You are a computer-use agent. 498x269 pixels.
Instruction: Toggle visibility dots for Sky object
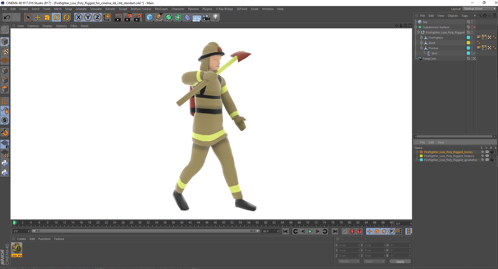coord(472,22)
